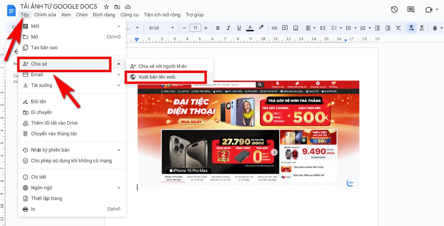Decrease the paragraph indent
The height and width of the screenshot is (226, 444).
[377, 28]
